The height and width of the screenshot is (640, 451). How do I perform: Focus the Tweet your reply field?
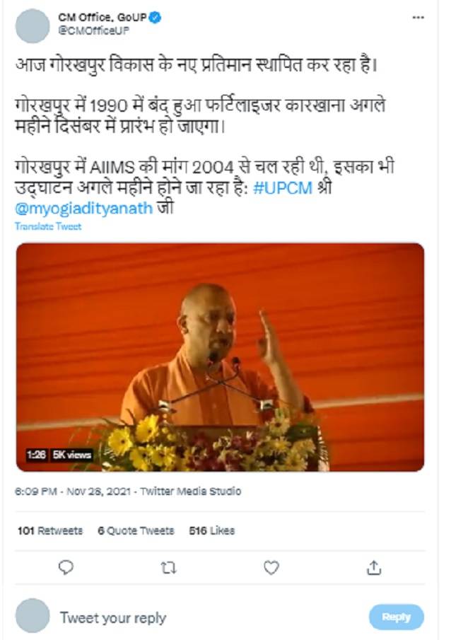pyautogui.click(x=204, y=617)
